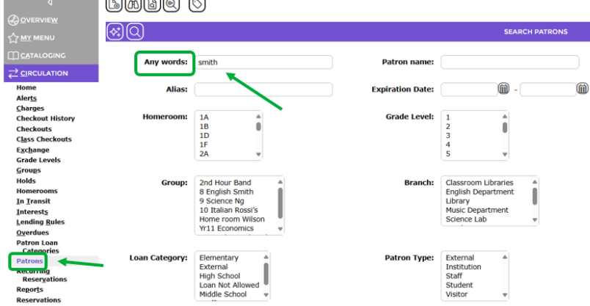This screenshot has height=306, width=590.
Task: Select Loan Not Allowed category
Action: pyautogui.click(x=229, y=285)
